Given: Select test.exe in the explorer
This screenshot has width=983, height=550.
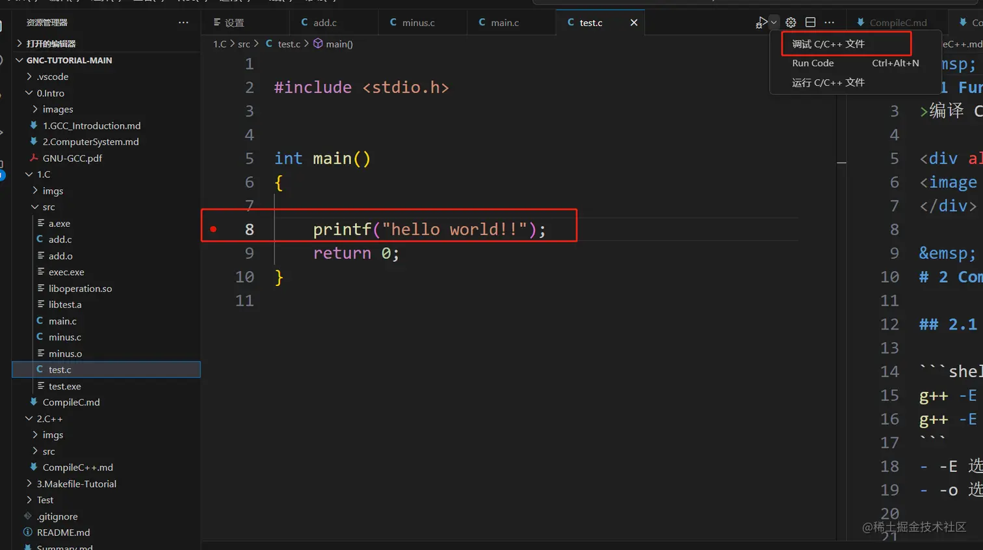Looking at the screenshot, I should coord(107,386).
